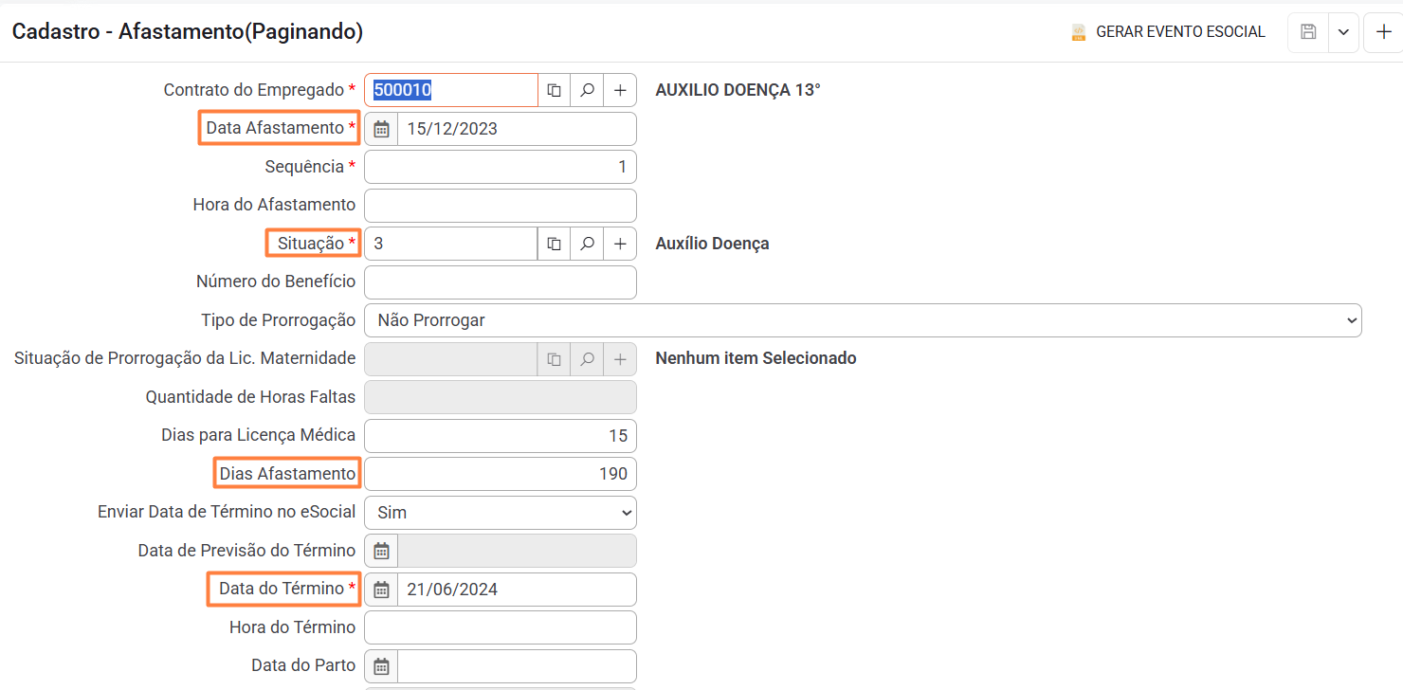
Task: Click the plus icon to add new record
Action: tap(1383, 32)
